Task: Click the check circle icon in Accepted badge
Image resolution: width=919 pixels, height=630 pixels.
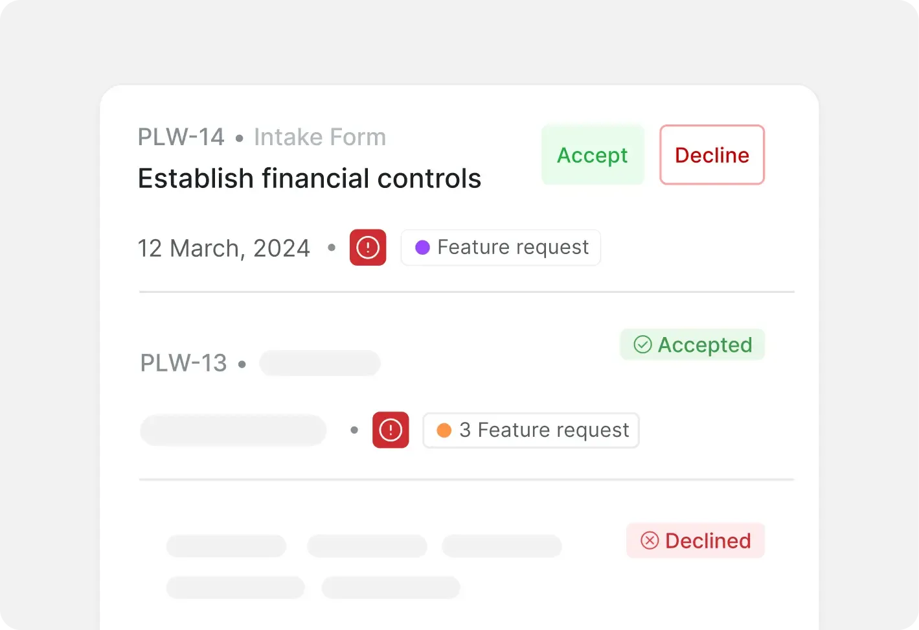Action: [x=642, y=344]
